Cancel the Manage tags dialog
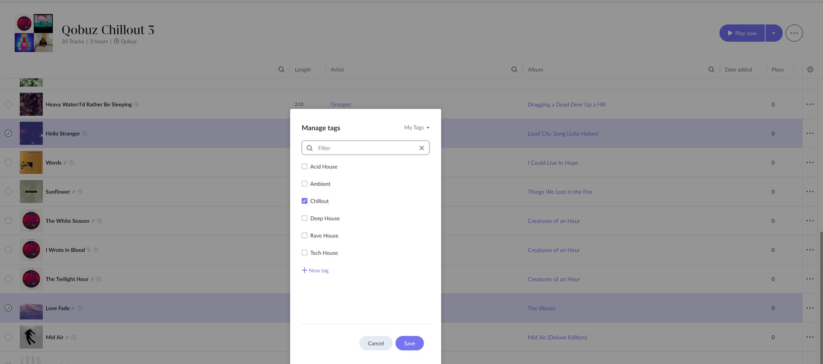 tap(375, 343)
